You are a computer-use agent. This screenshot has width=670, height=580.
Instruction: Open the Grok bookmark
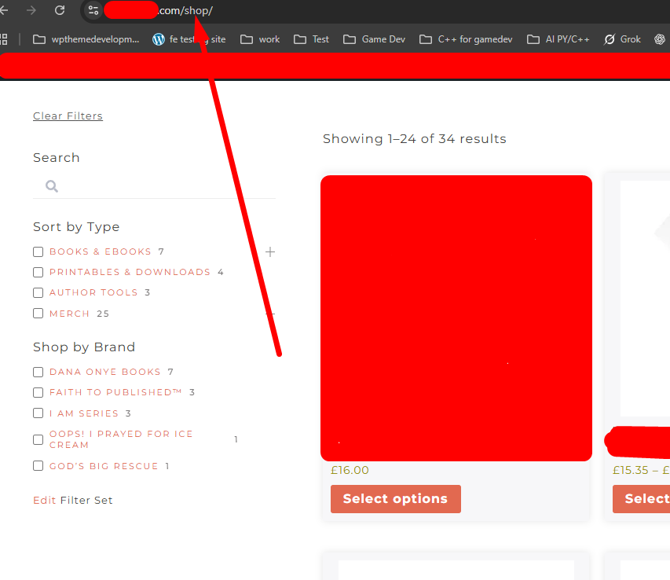[x=622, y=39]
